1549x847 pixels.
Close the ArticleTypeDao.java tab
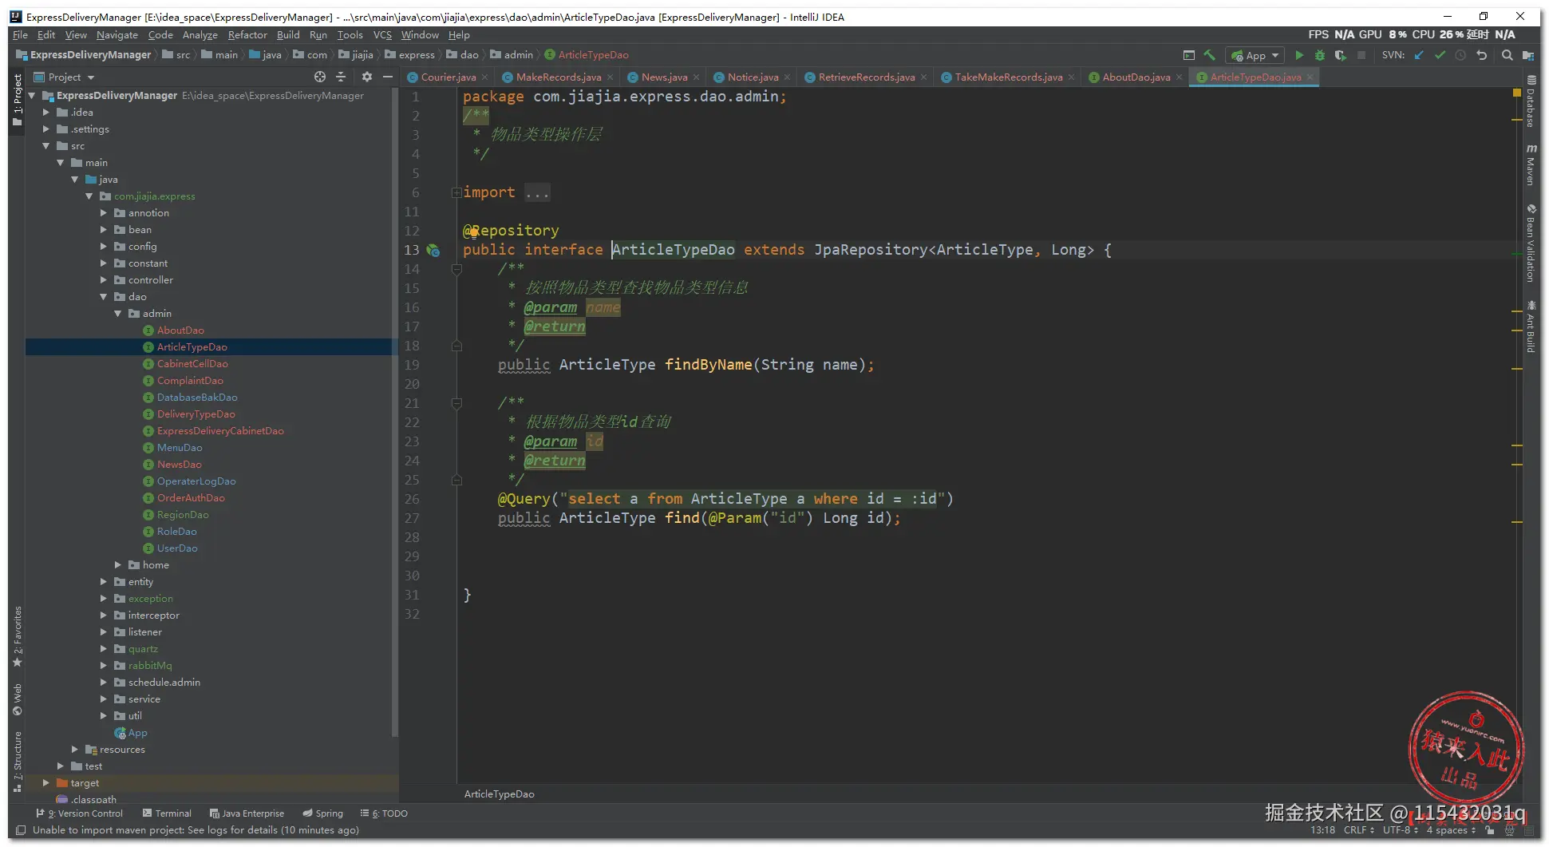1310,77
